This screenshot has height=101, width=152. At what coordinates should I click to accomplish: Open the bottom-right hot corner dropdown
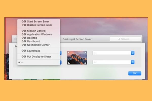(x=113, y=62)
